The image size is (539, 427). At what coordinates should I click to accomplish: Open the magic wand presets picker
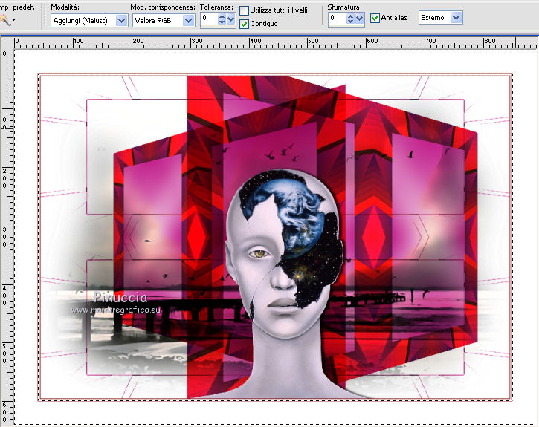click(7, 20)
